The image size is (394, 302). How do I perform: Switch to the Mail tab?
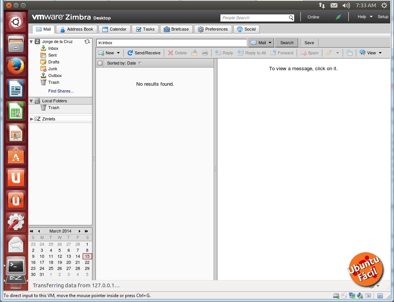click(x=43, y=29)
